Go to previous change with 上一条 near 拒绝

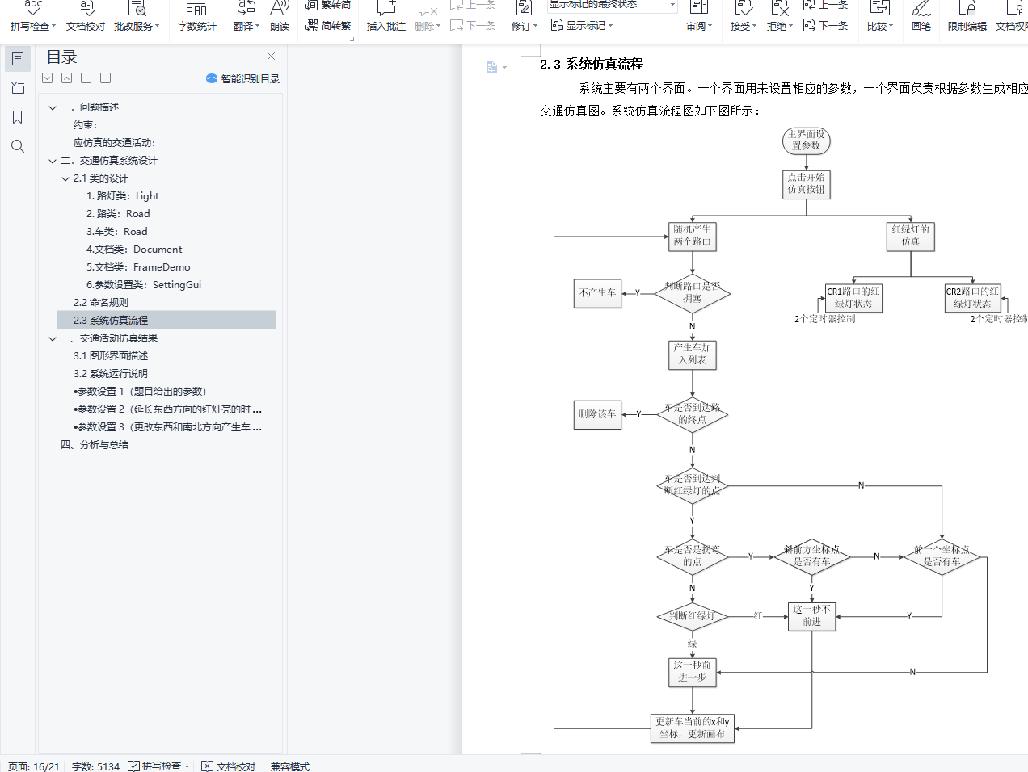[825, 6]
